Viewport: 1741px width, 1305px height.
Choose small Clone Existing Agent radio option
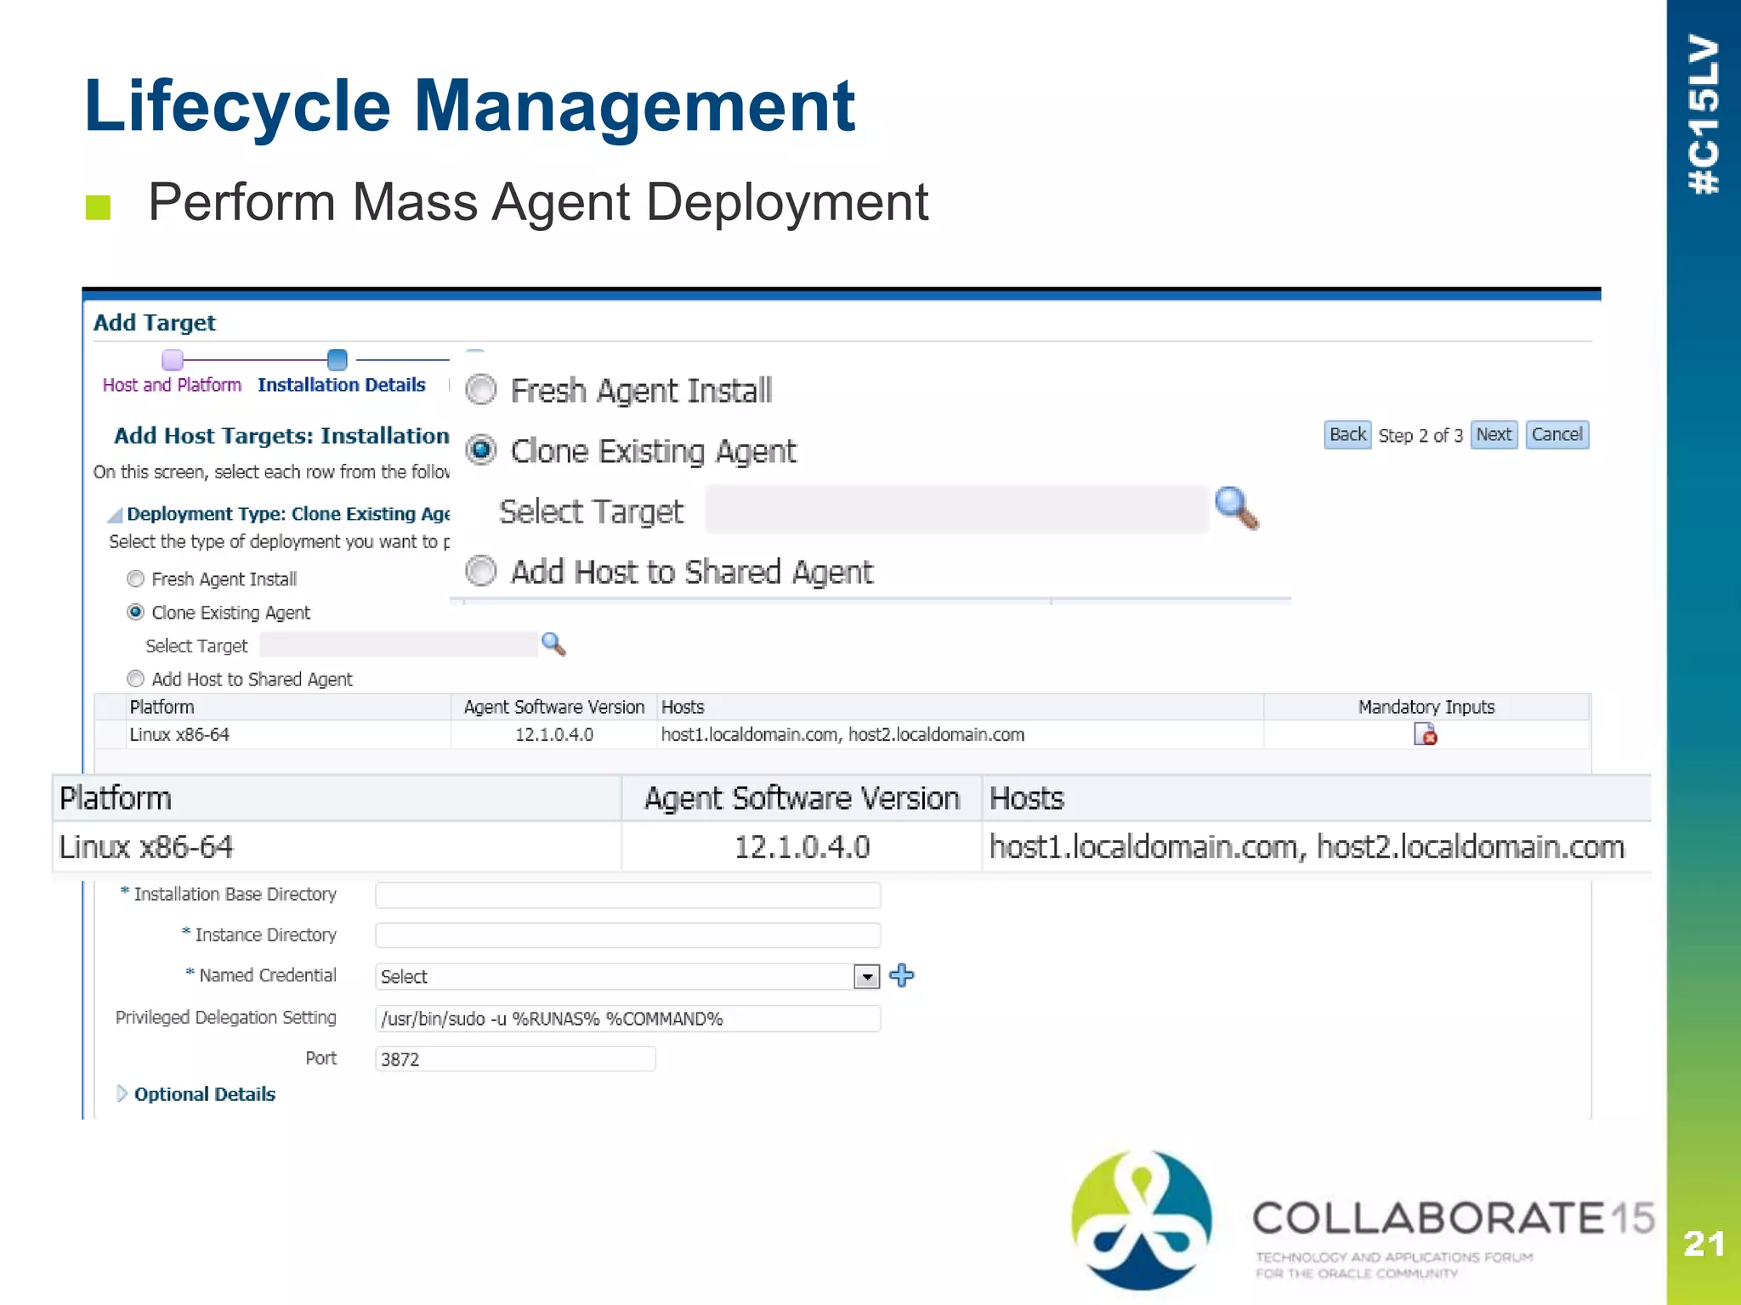[x=135, y=612]
